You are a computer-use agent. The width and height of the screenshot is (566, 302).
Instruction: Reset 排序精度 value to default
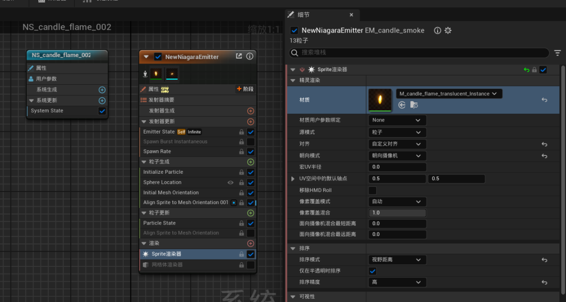pos(545,283)
